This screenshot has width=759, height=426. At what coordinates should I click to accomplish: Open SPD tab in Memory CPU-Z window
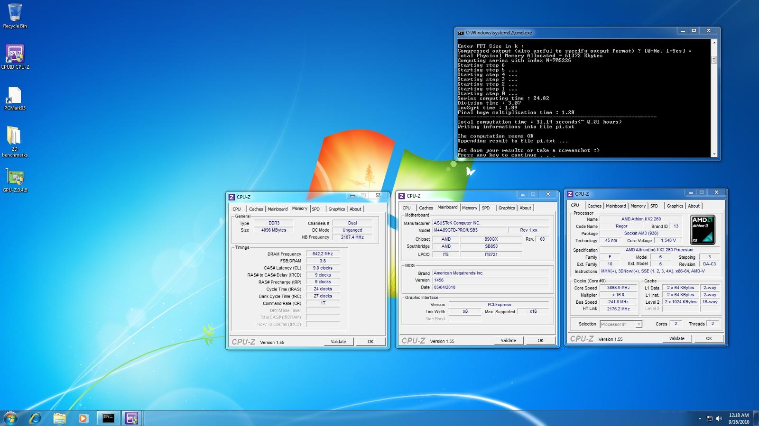(x=316, y=209)
